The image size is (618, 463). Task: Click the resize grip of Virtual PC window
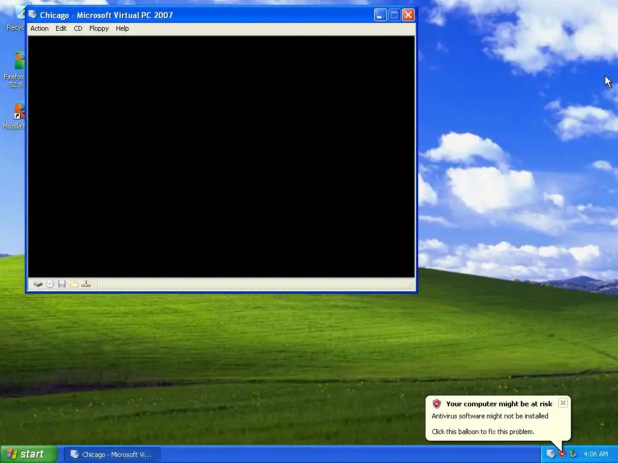click(410, 286)
